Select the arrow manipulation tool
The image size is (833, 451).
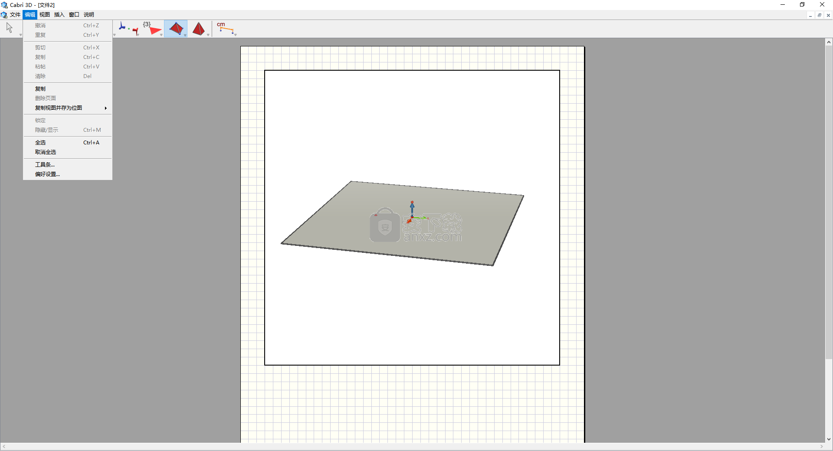[x=10, y=28]
